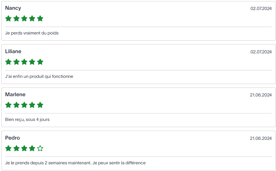Click Pedro's comment about 2 semaines

75,163
